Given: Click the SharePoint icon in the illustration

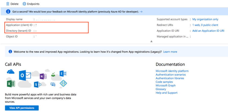Looking at the screenshot, I should coord(37,85).
